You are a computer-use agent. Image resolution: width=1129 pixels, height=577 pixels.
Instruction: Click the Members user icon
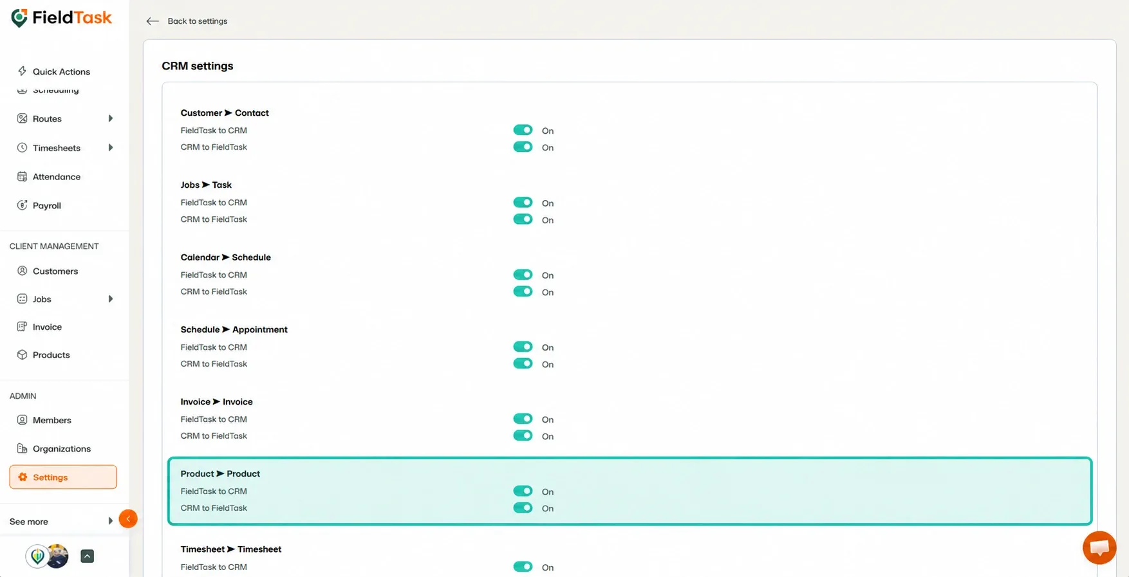tap(22, 419)
